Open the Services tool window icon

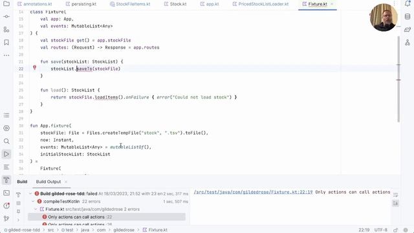tap(6, 128)
